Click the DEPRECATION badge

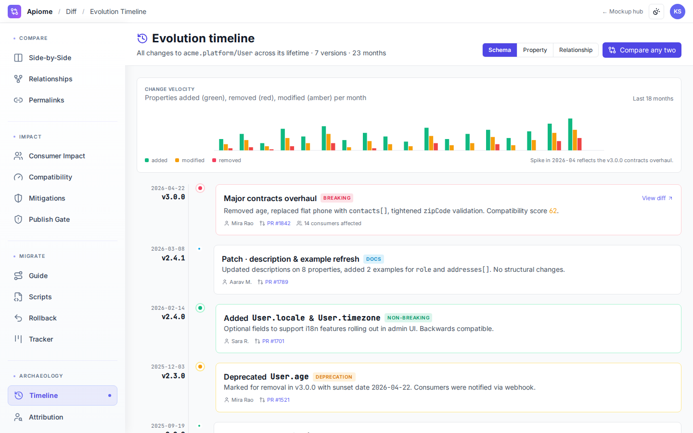coord(334,377)
